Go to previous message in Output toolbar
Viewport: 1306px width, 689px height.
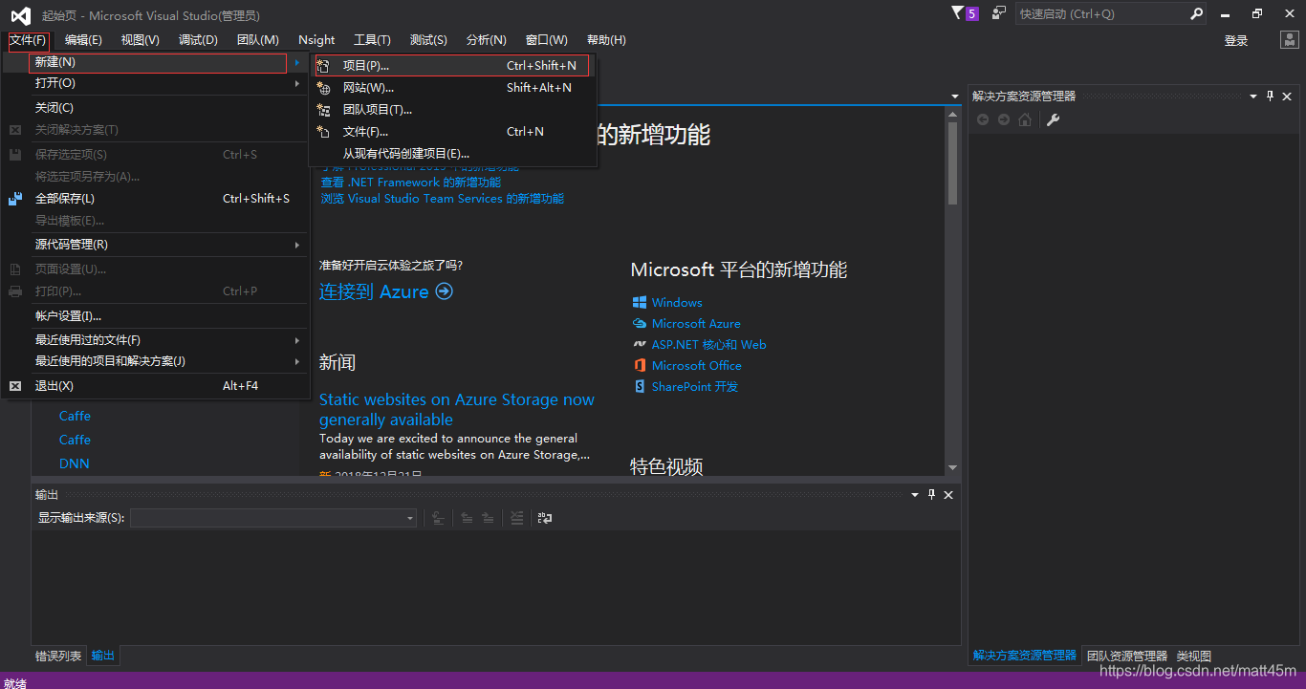467,518
